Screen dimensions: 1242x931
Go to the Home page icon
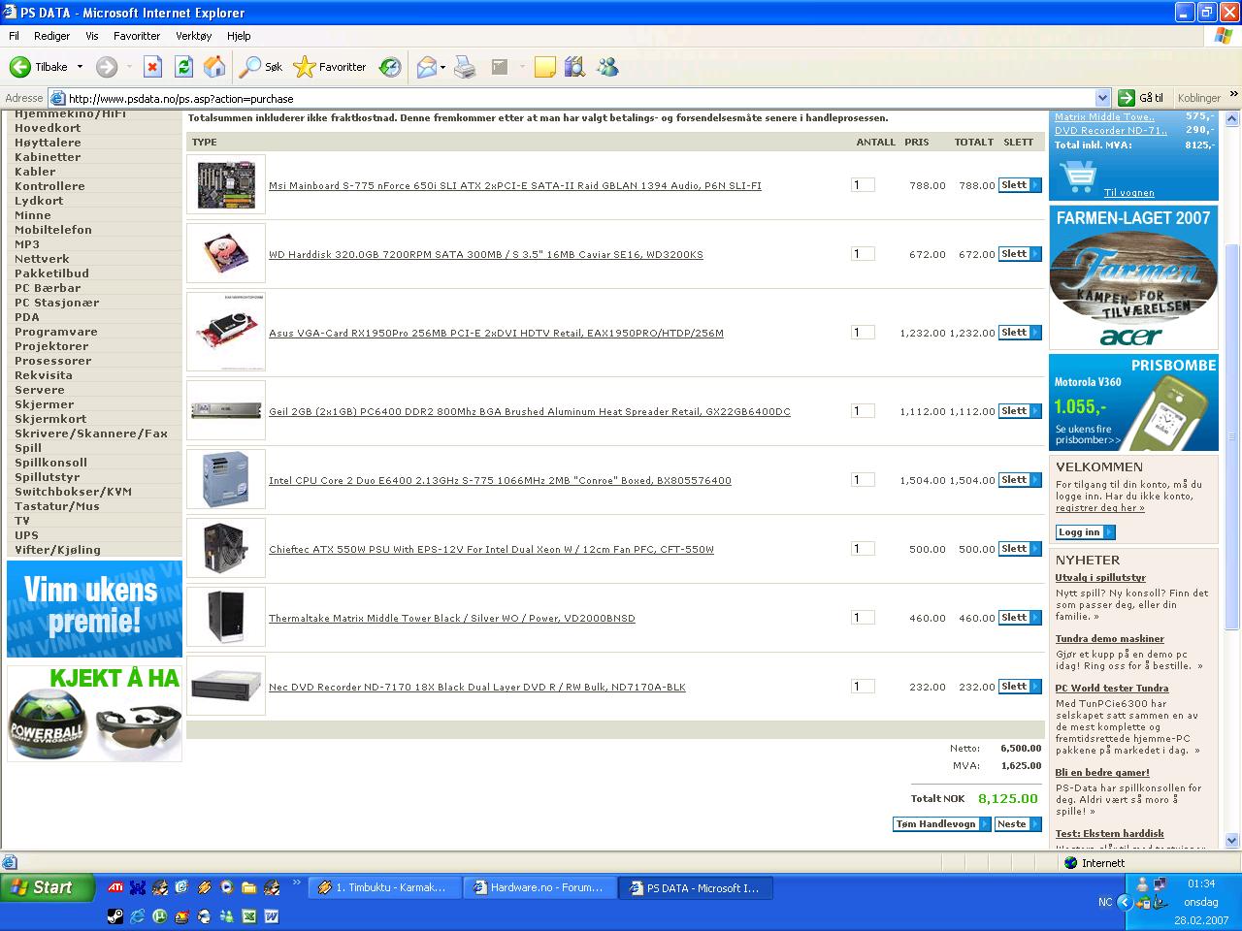pyautogui.click(x=214, y=67)
